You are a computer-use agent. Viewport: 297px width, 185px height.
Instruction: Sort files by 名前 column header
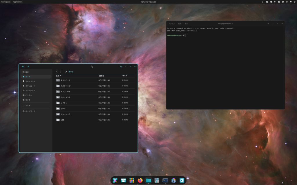58,76
